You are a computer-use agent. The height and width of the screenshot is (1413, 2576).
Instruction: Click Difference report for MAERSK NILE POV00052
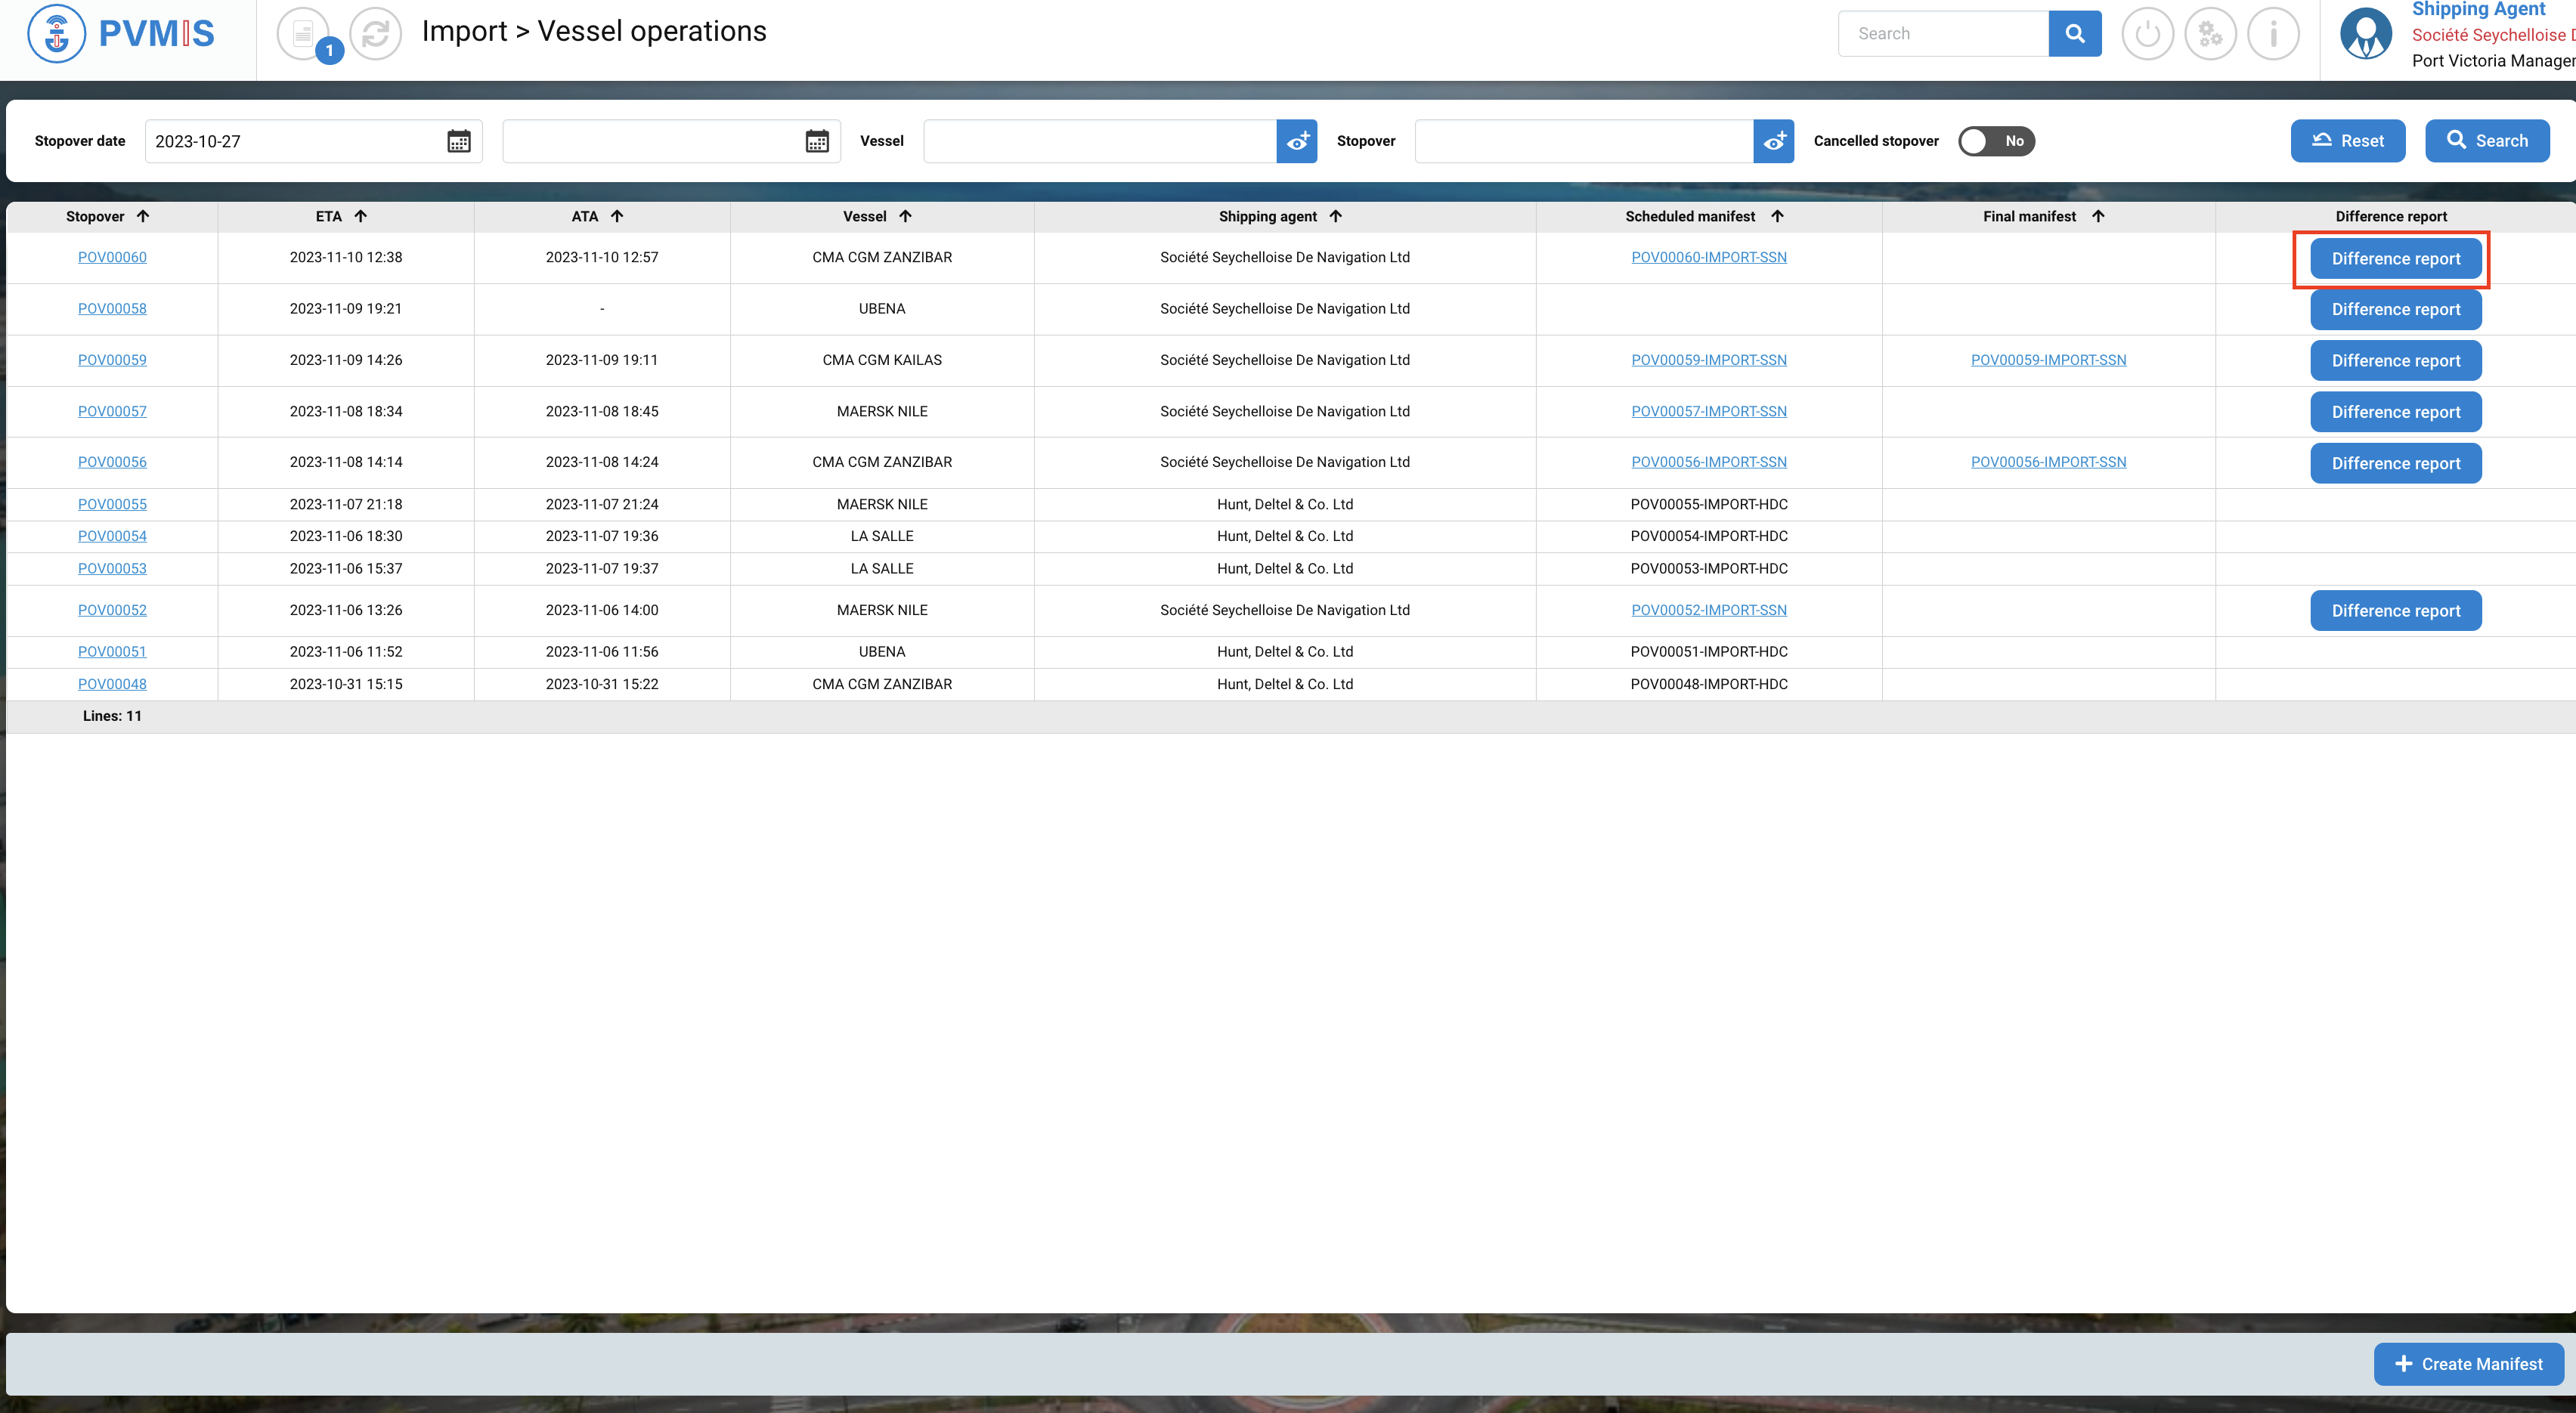click(2395, 611)
